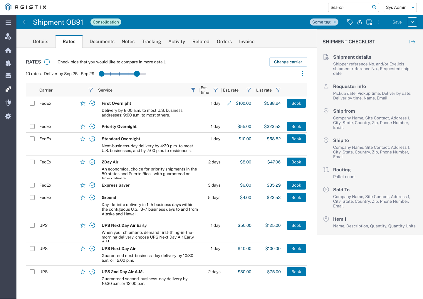Open the Tracking tab
Screen dimensions: 423x299
pyautogui.click(x=151, y=42)
